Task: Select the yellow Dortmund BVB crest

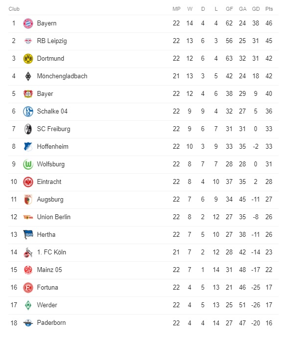Action: click(28, 59)
